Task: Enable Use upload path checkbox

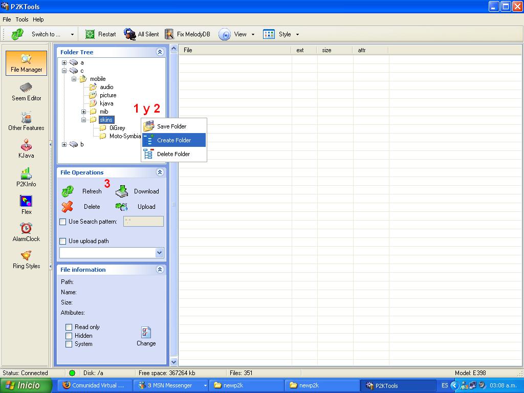Action: (x=62, y=241)
